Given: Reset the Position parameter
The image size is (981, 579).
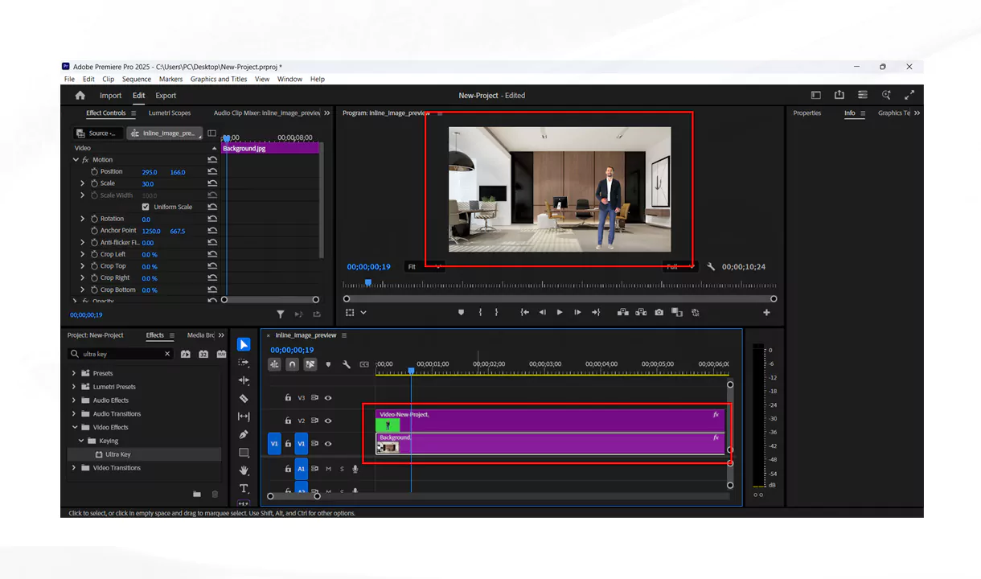Looking at the screenshot, I should tap(212, 172).
